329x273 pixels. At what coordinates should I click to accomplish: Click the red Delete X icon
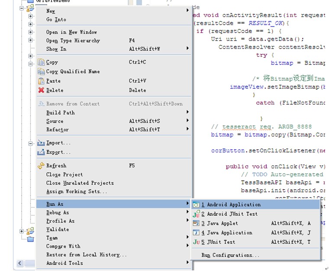click(x=41, y=90)
